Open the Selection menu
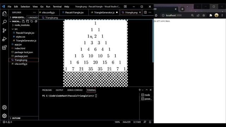Image resolution: width=226 pixels, height=127 pixels. [25, 6]
